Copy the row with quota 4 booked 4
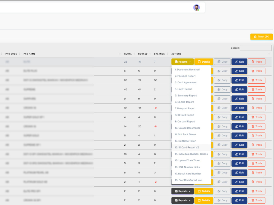 (222, 117)
